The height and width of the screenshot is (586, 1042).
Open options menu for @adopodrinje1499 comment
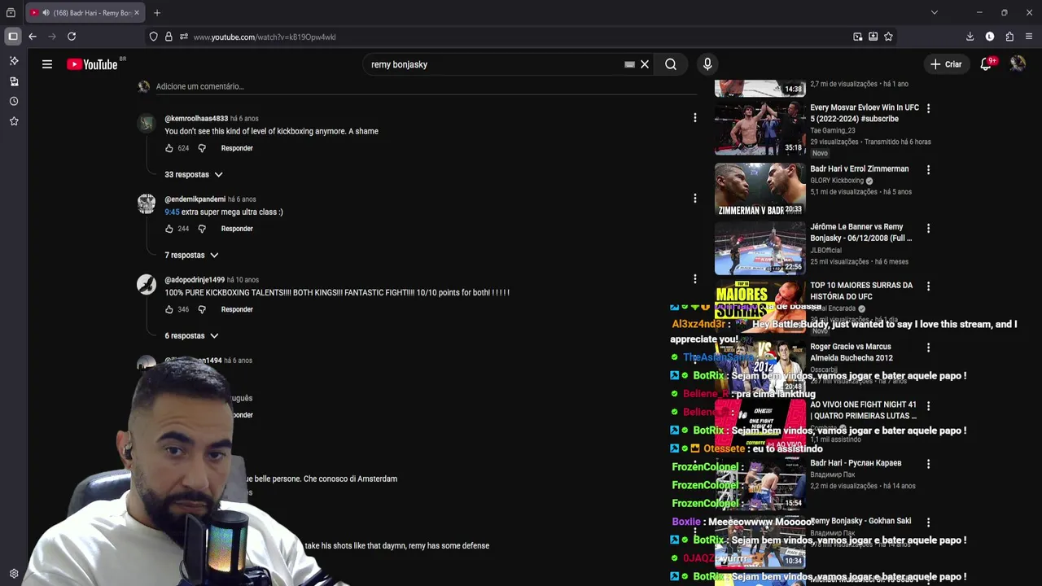[x=694, y=279]
